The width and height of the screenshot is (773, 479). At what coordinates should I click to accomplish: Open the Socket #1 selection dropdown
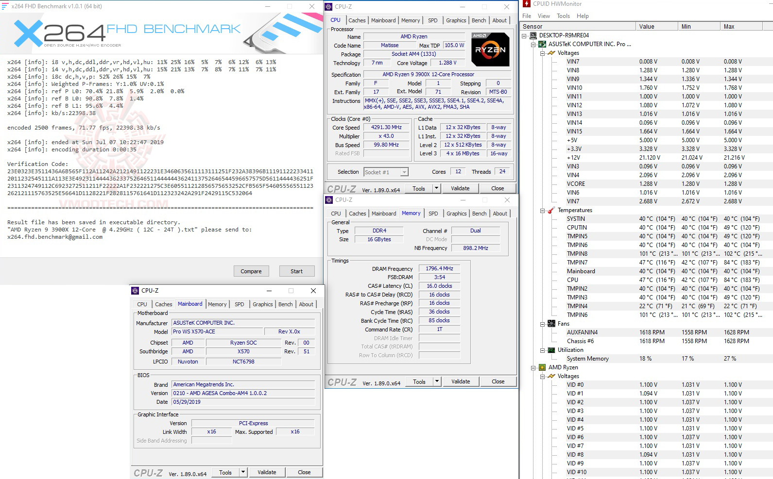[404, 172]
